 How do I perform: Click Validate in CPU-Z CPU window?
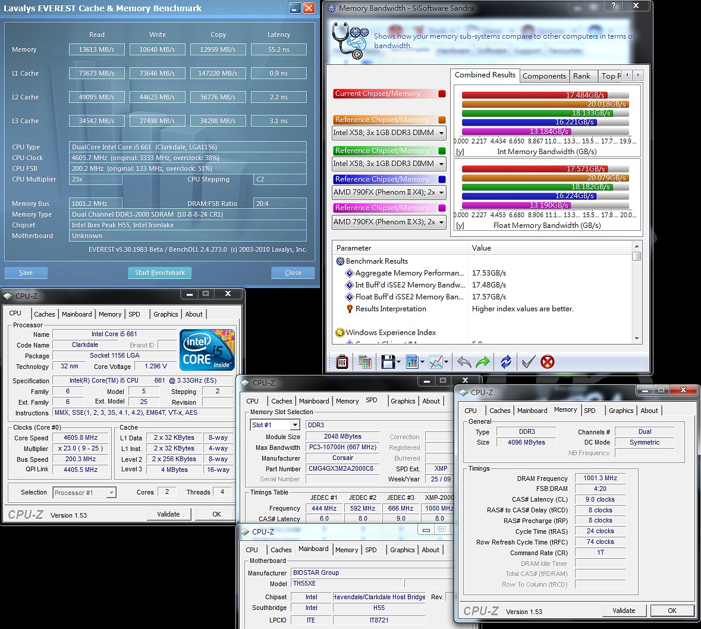(168, 514)
